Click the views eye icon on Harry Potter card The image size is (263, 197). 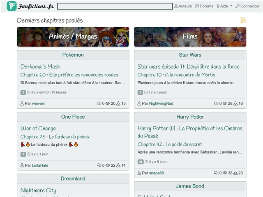coord(225,173)
